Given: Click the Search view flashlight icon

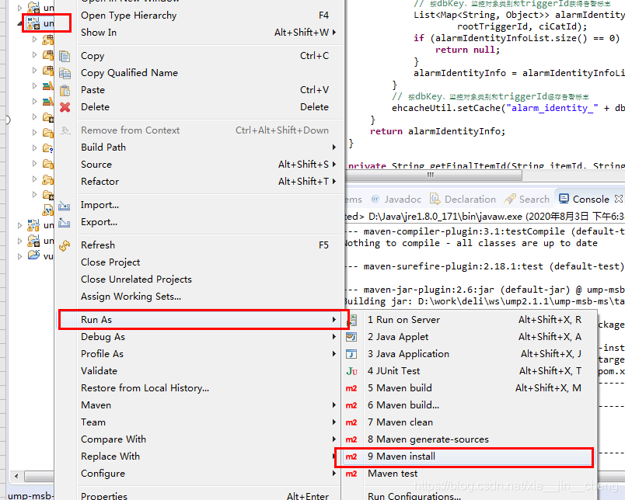Looking at the screenshot, I should (x=510, y=199).
